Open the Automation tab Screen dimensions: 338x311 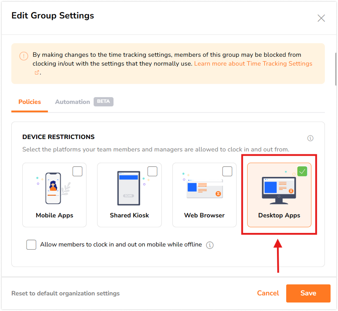tap(72, 102)
